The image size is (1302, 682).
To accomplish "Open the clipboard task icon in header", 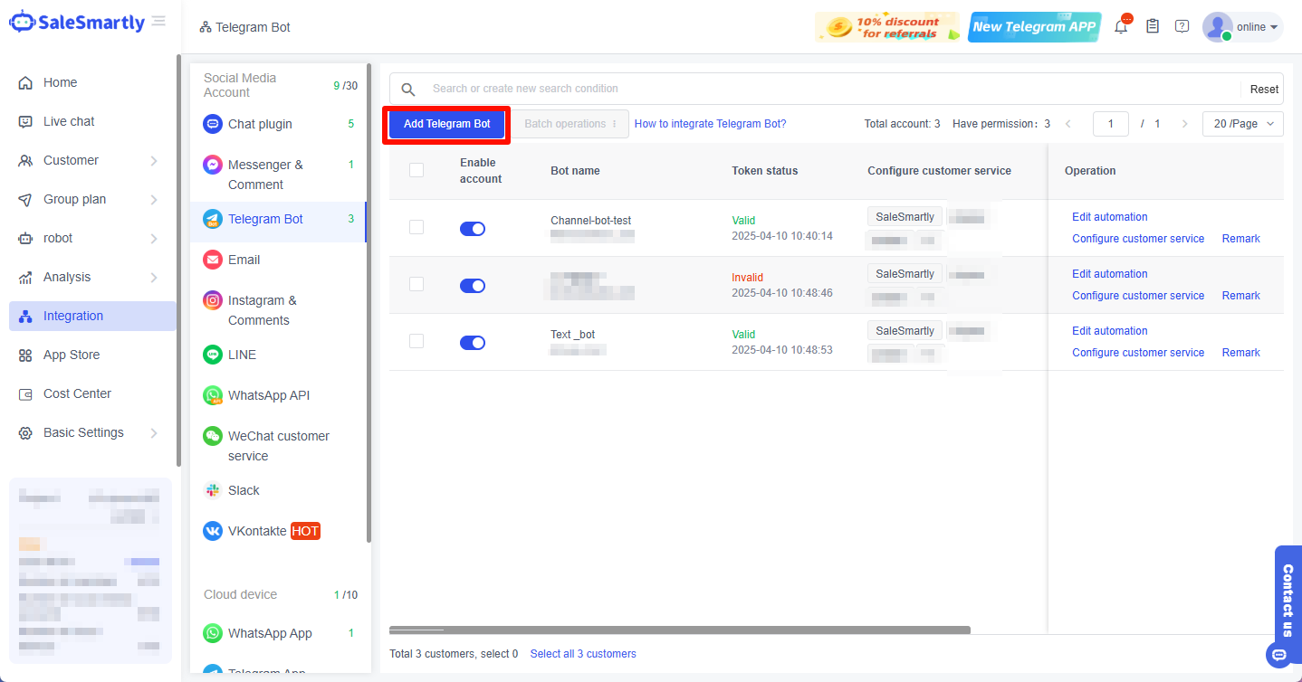I will [x=1153, y=26].
